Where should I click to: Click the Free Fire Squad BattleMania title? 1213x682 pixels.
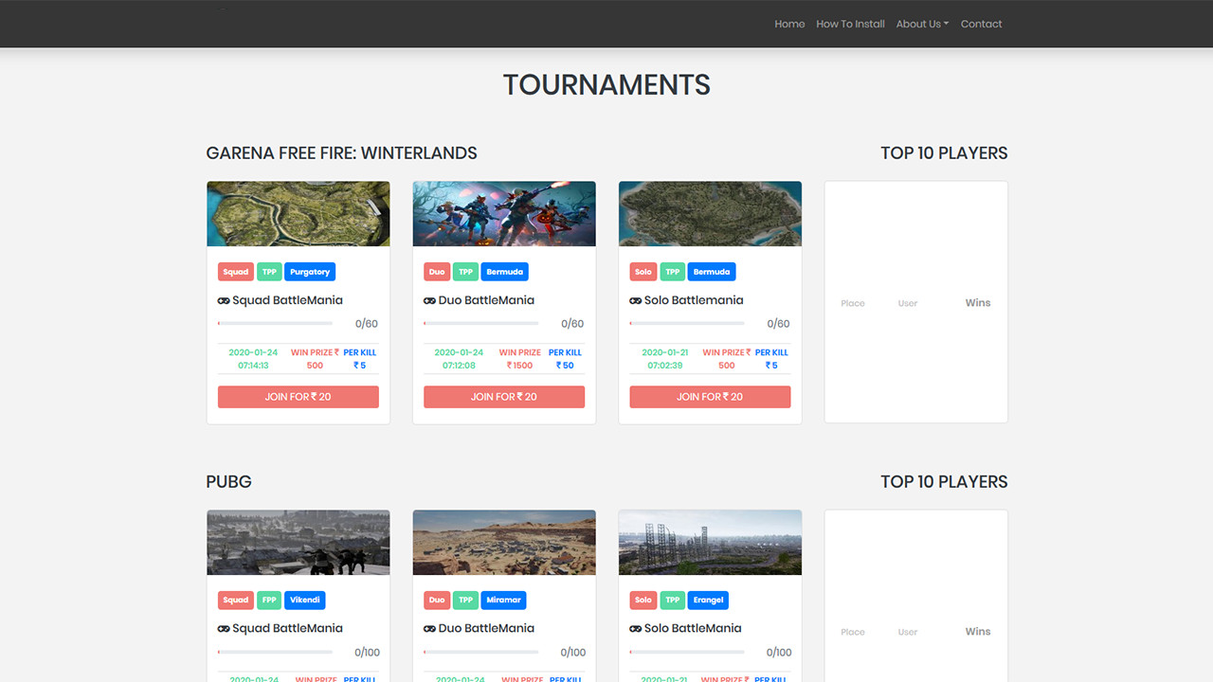click(x=287, y=300)
